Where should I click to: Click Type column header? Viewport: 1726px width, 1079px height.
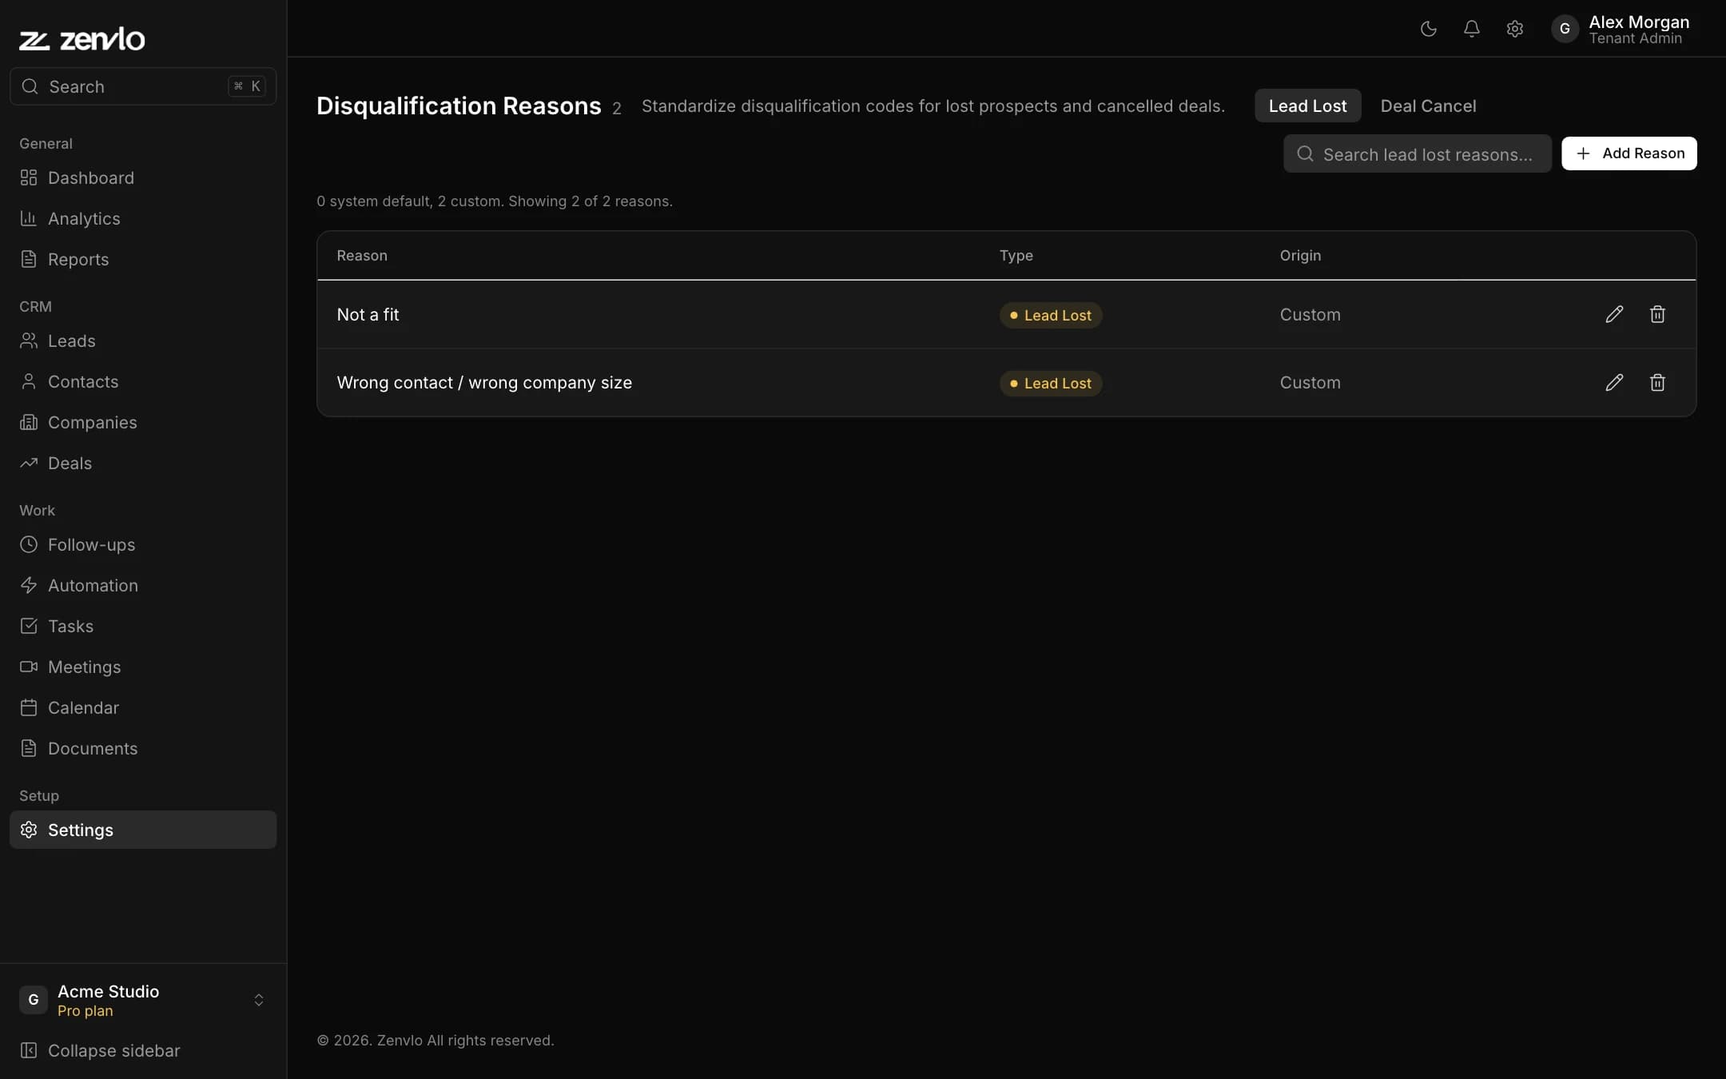pos(1016,256)
